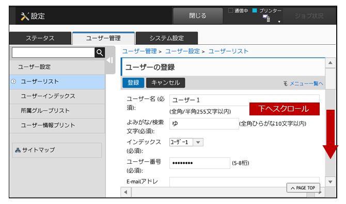Viewport: 346px width, 204px height.
Task: Click the (5-8桁) hint text
Action: 241,163
